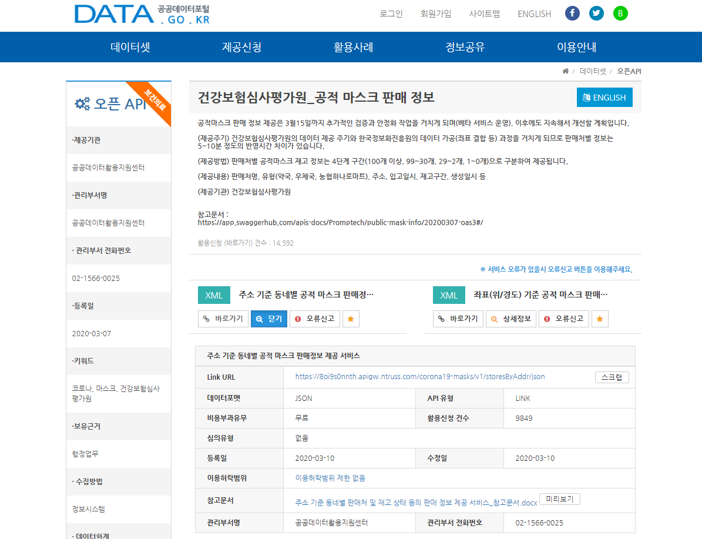Open the 사이트맵 link

point(485,14)
